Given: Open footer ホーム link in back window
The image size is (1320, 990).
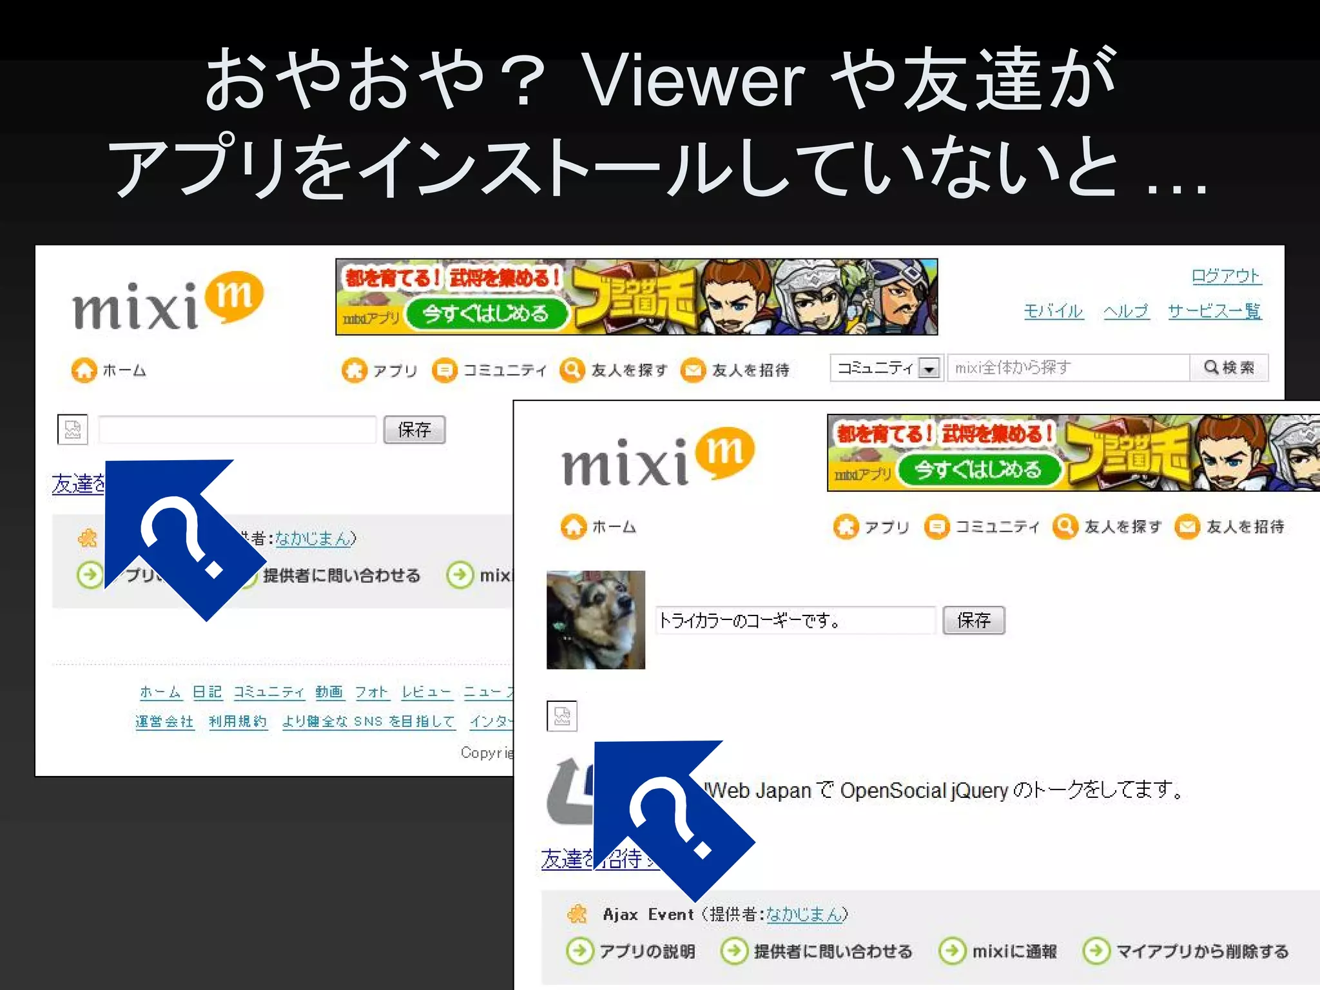Looking at the screenshot, I should coord(161,692).
